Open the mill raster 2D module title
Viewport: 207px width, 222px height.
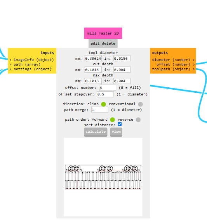click(103, 33)
